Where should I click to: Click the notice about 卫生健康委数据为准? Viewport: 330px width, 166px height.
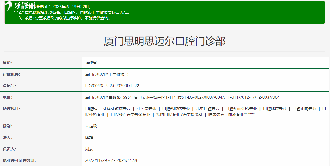74,12
